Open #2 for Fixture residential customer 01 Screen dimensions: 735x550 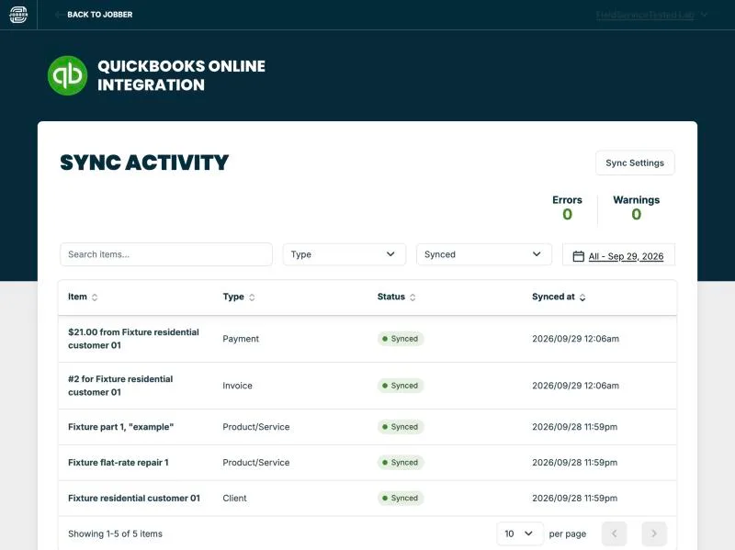[120, 386]
